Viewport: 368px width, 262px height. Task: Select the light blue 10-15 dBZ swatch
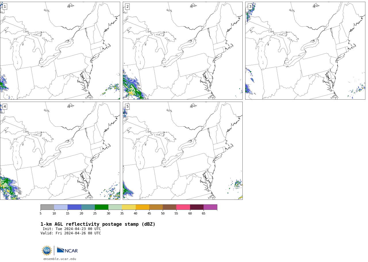click(61, 207)
